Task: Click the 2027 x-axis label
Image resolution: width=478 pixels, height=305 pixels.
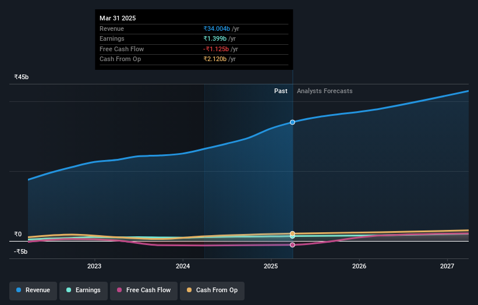Action: click(447, 267)
